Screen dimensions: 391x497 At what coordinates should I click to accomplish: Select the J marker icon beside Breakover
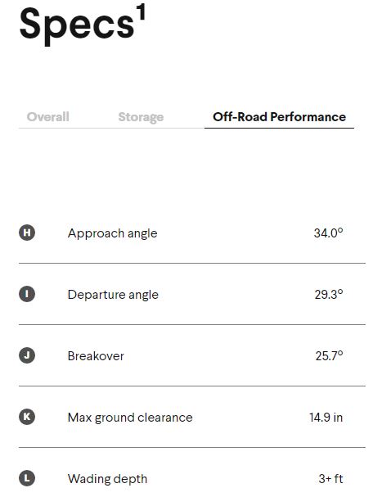27,355
